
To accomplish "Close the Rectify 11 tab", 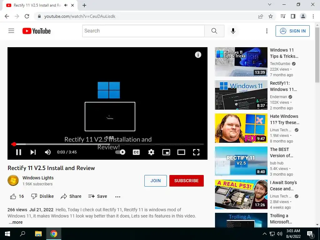I will 72,5.
